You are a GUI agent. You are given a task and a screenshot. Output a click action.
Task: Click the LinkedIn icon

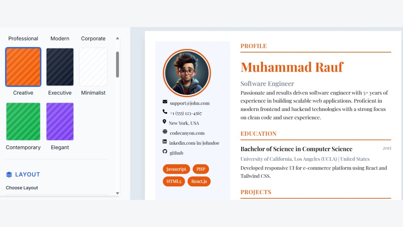pyautogui.click(x=165, y=142)
